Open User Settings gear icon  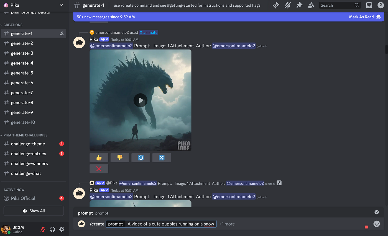click(62, 229)
